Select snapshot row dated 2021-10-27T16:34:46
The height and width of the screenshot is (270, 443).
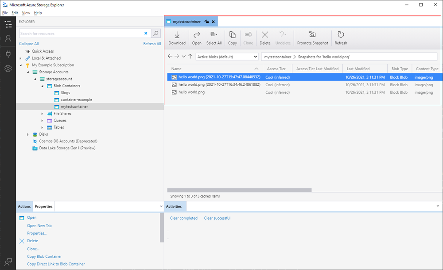(304, 84)
